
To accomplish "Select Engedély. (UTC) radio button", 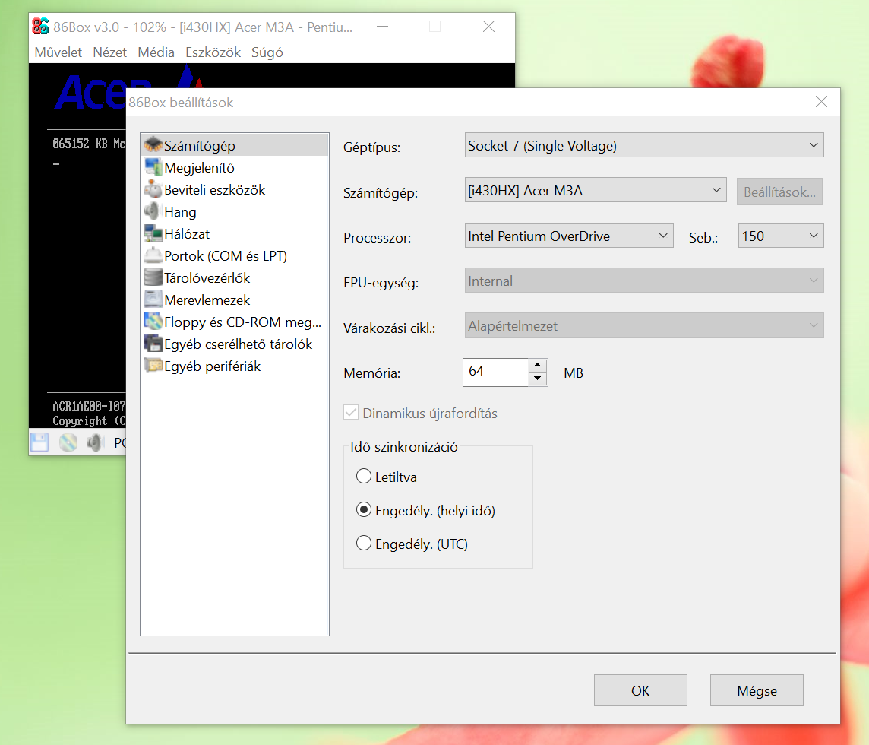I will click(x=364, y=543).
